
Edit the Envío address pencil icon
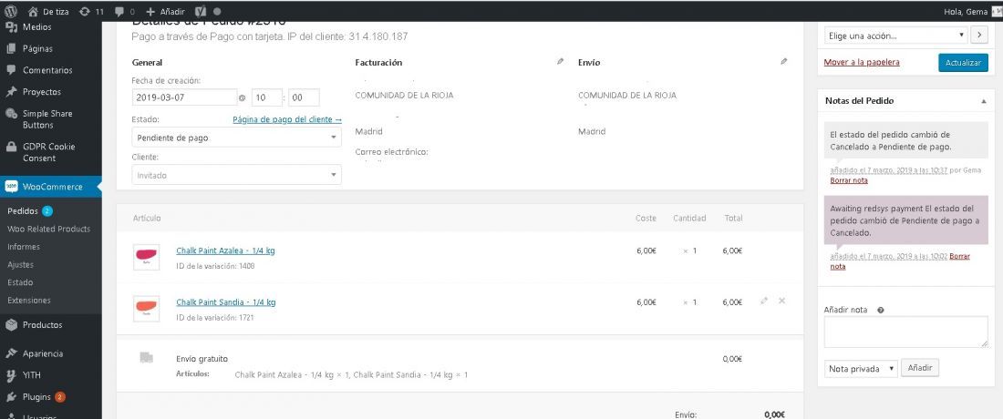pyautogui.click(x=783, y=62)
